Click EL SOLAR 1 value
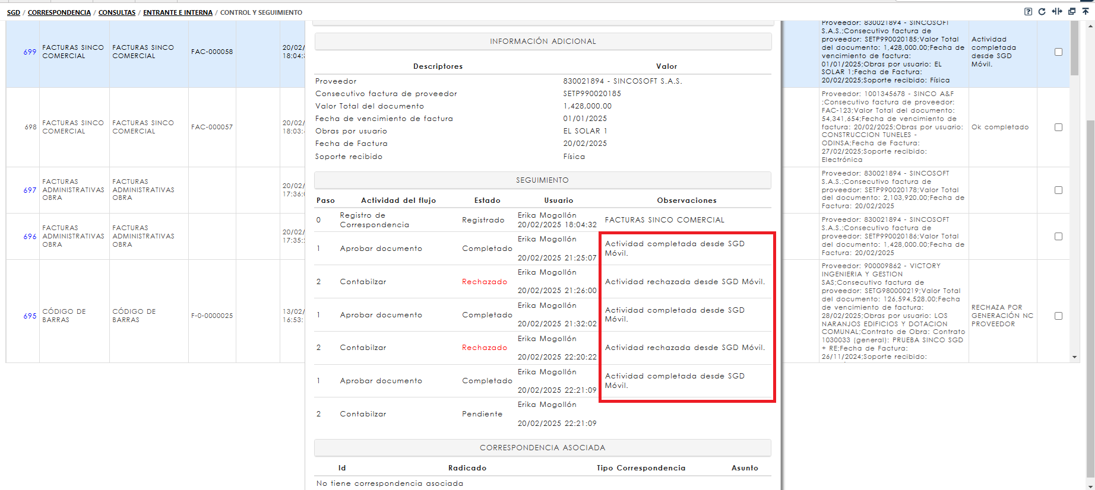Image resolution: width=1095 pixels, height=490 pixels. click(x=585, y=131)
